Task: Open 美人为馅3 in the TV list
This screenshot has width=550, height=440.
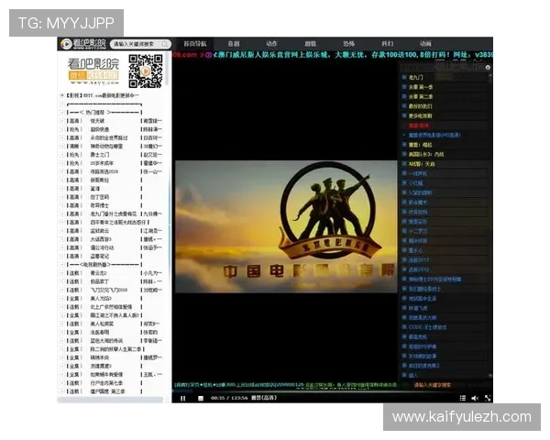Action: click(x=101, y=298)
